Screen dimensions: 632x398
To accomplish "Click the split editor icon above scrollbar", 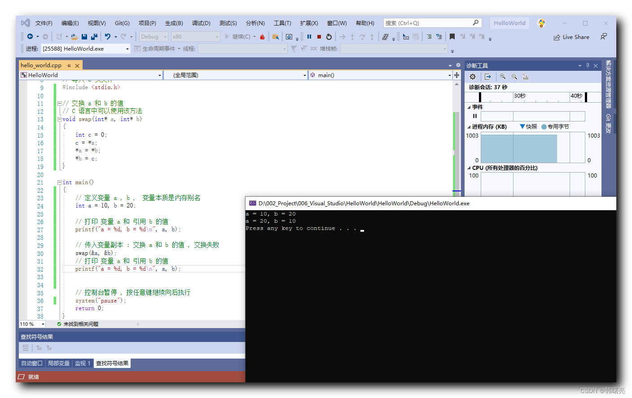I will (457, 75).
